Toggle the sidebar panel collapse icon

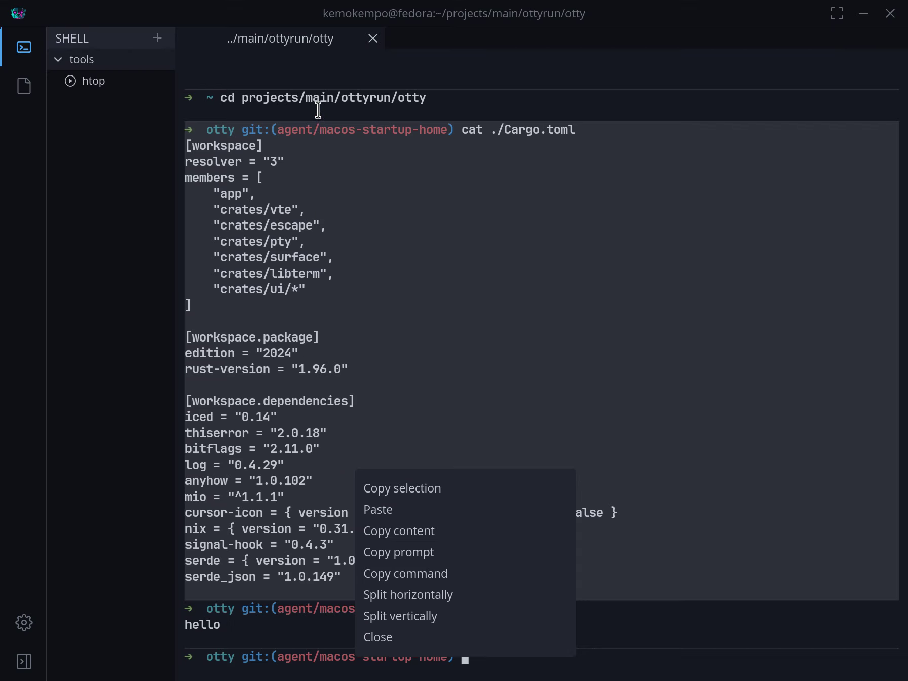(x=24, y=661)
